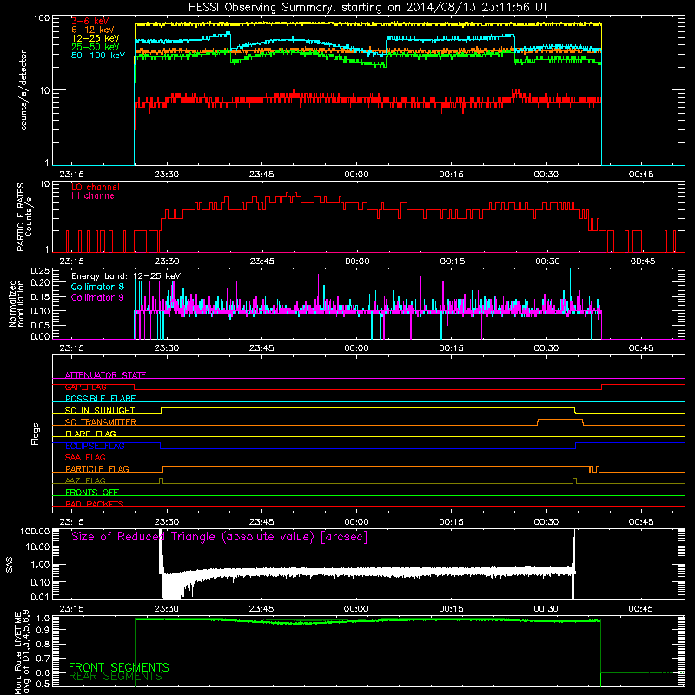This screenshot has width=695, height=695.
Task: Select the 25-50 keV legend label
Action: pos(96,47)
